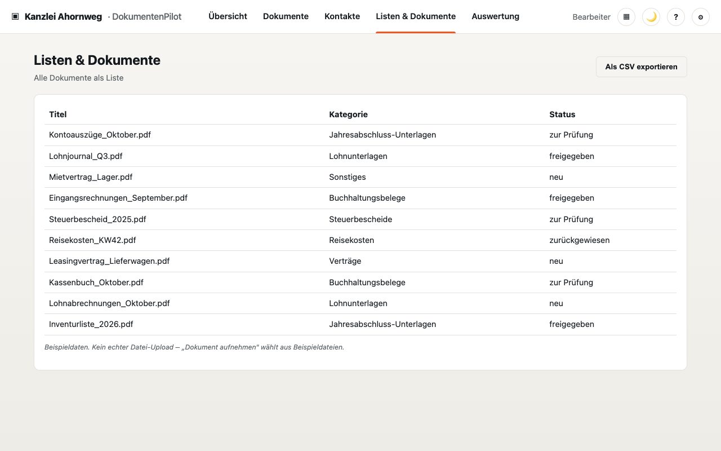The width and height of the screenshot is (721, 451).
Task: Select Kontoauszüge_Oktober.pdf in the list
Action: (100, 135)
